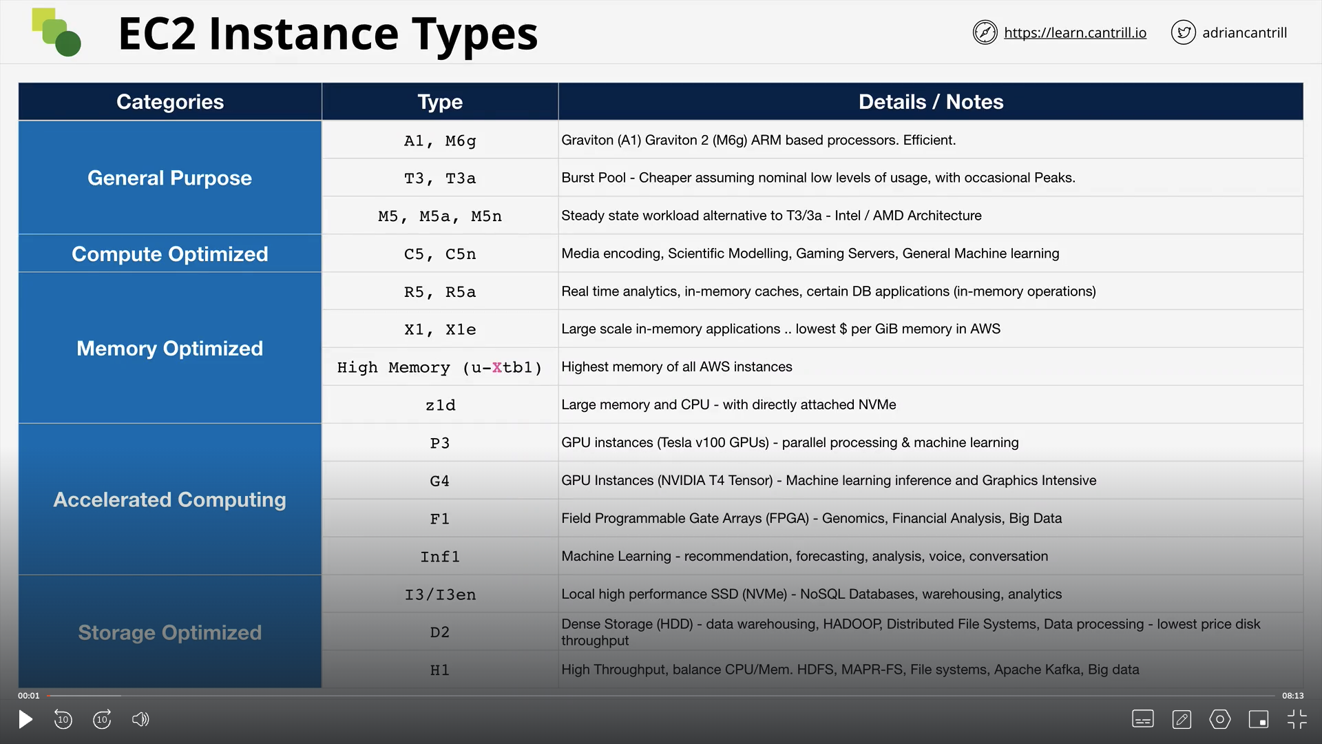Viewport: 1322px width, 744px height.
Task: Toggle closed captions on
Action: point(1142,720)
